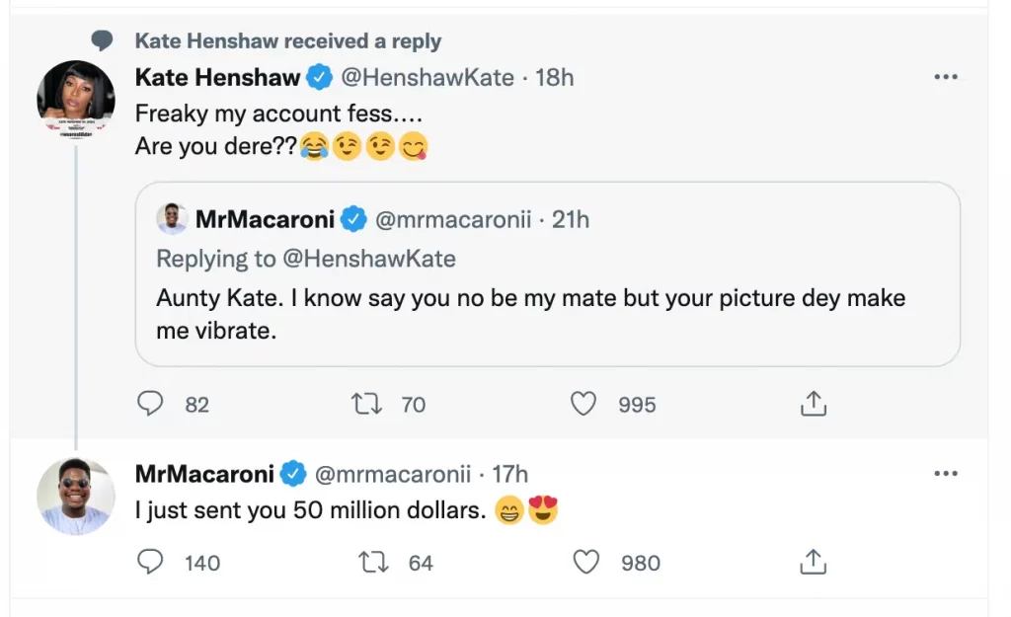The height and width of the screenshot is (617, 1011).
Task: Open Kate Henshaw's profile picture
Action: pos(76,101)
